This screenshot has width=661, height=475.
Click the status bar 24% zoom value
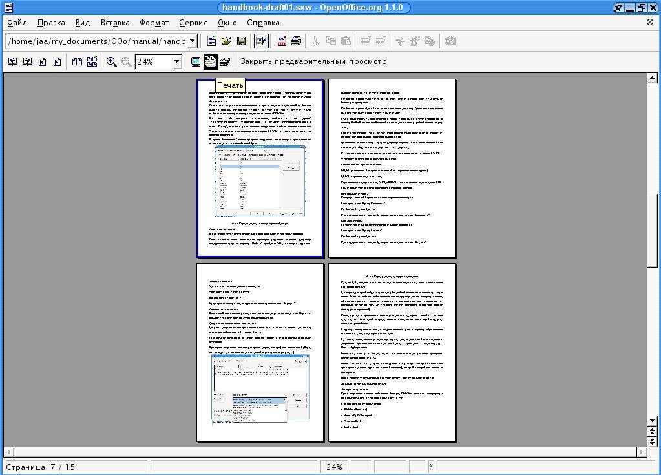[x=334, y=467]
